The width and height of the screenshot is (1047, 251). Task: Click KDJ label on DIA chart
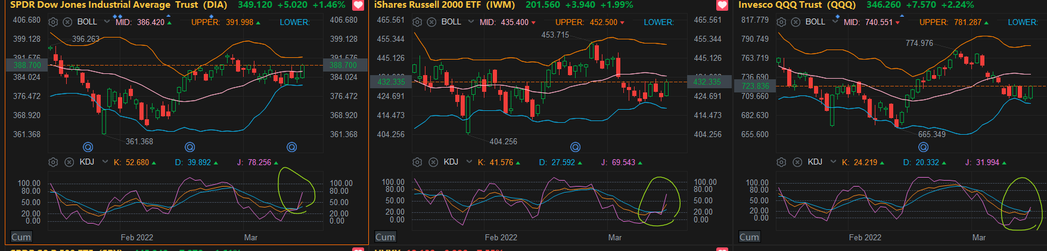(87, 162)
